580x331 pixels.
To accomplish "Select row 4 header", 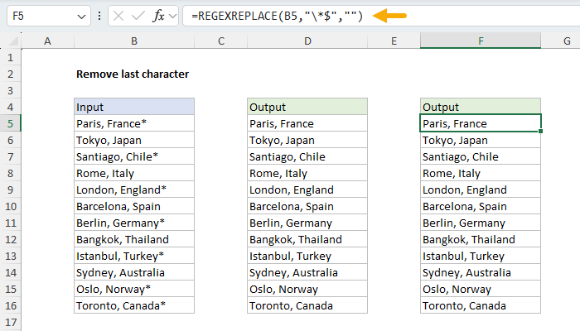I will click(x=10, y=107).
